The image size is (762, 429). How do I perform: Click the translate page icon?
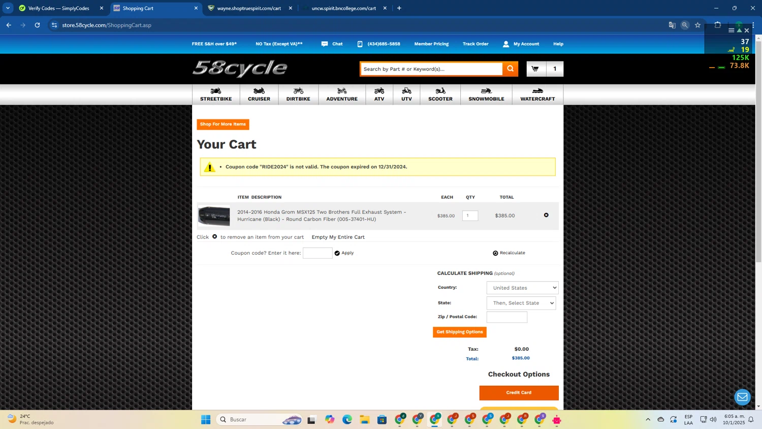point(672,25)
